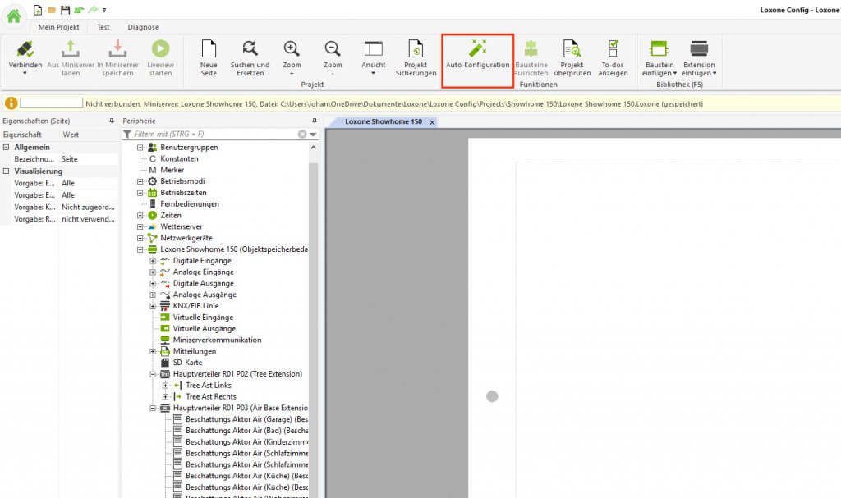Select SD-Karte in the periphery tree

[x=187, y=363]
